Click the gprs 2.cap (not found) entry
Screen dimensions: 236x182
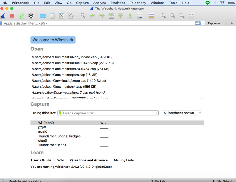pyautogui.click(x=68, y=92)
